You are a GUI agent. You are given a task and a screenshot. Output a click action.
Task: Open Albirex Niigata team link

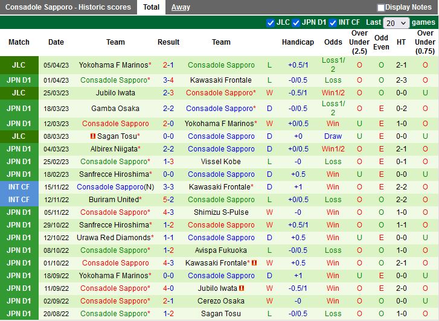[x=115, y=149]
